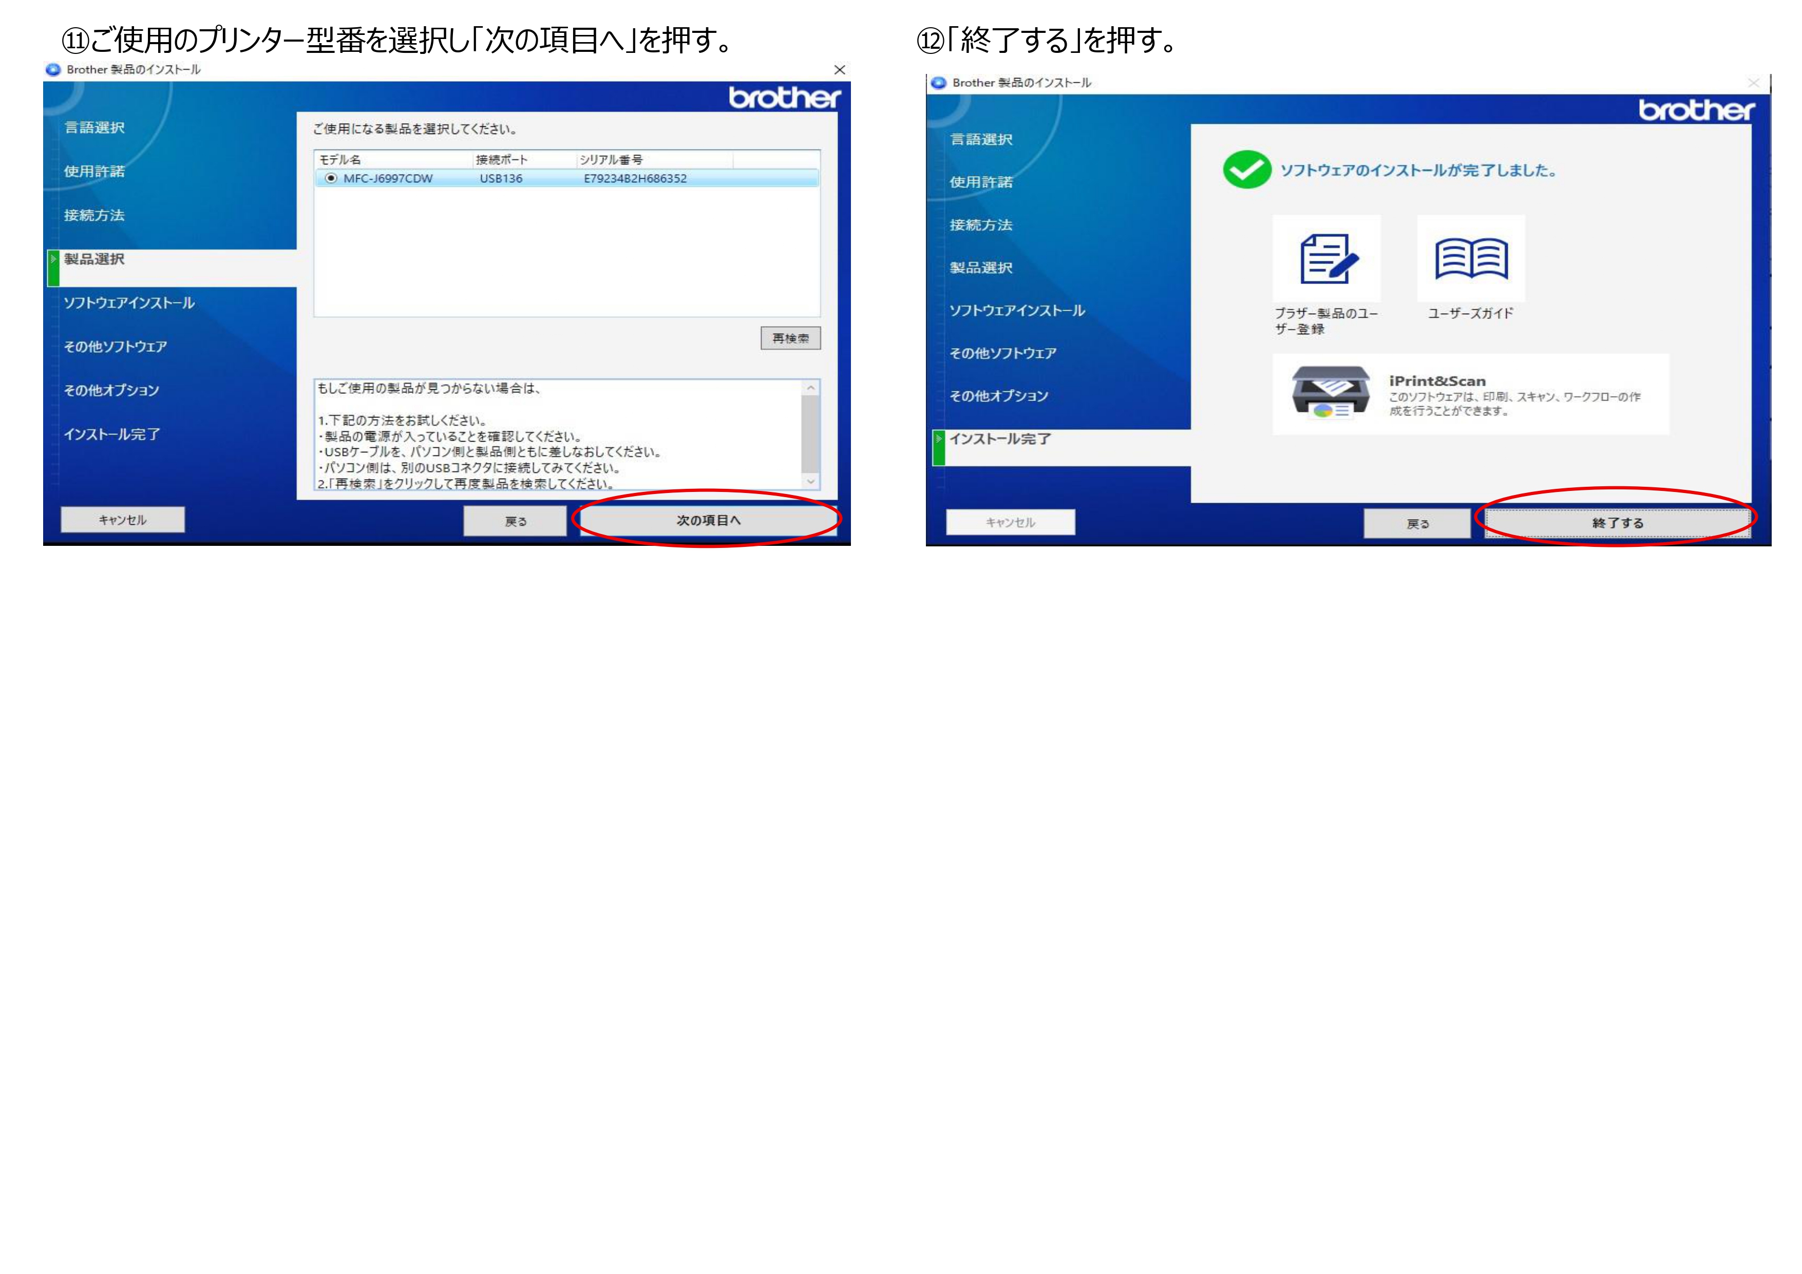Select ソフトウェアインストール step in right sidebar
Image resolution: width=1802 pixels, height=1274 pixels.
[1017, 310]
